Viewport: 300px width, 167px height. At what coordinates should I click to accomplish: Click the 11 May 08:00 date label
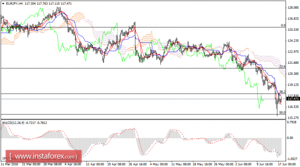(181, 164)
